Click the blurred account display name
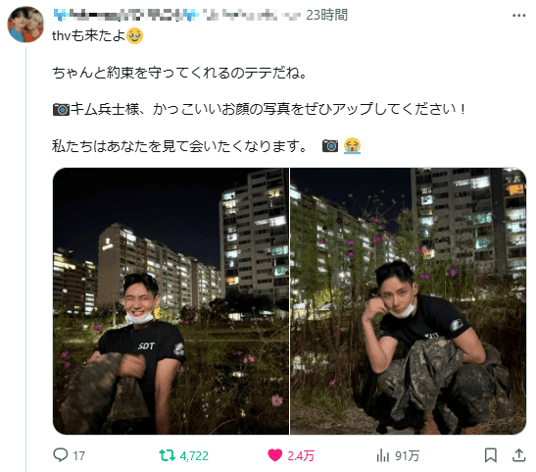This screenshot has width=536, height=472. (125, 15)
